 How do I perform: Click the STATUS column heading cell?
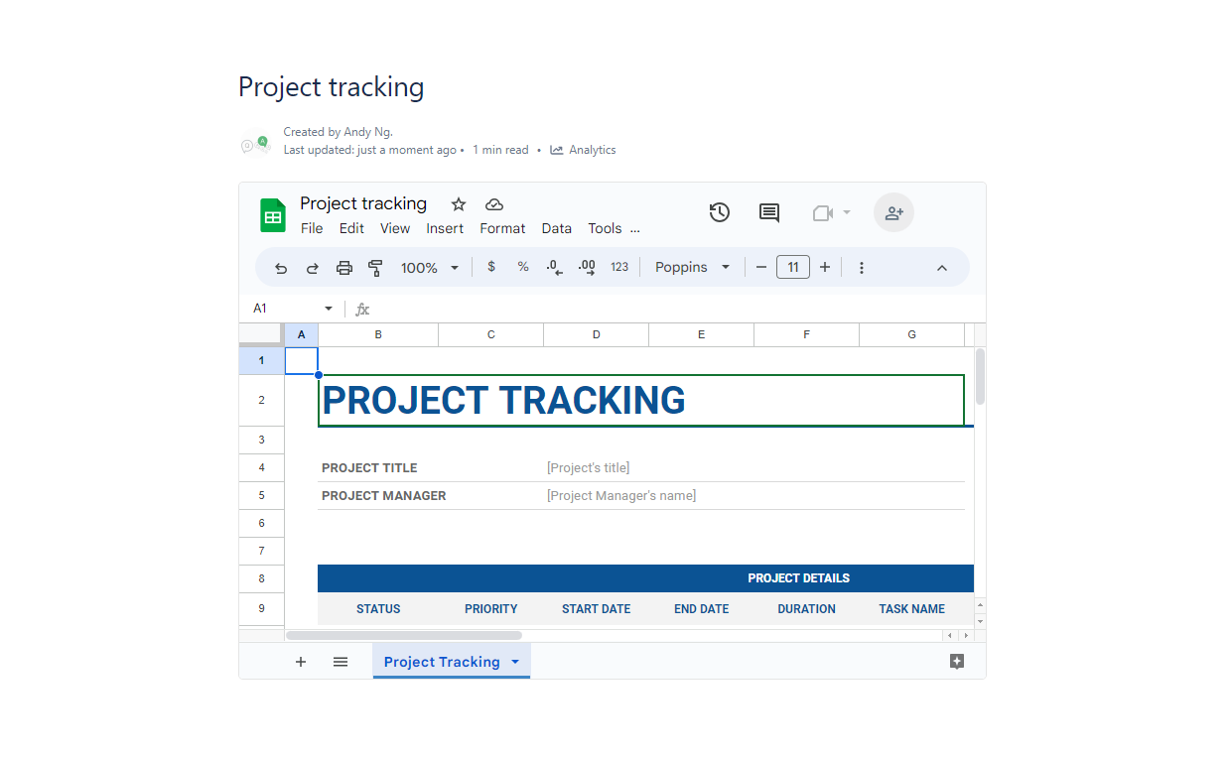click(x=378, y=608)
